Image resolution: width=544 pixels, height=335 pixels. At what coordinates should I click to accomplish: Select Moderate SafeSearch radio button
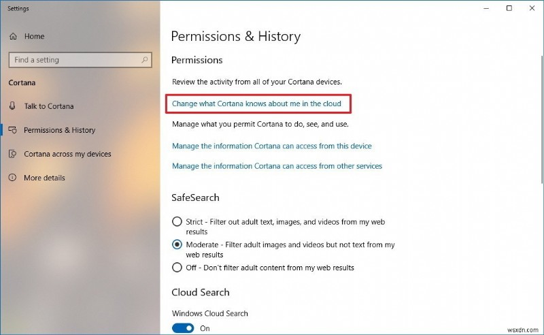tap(177, 244)
